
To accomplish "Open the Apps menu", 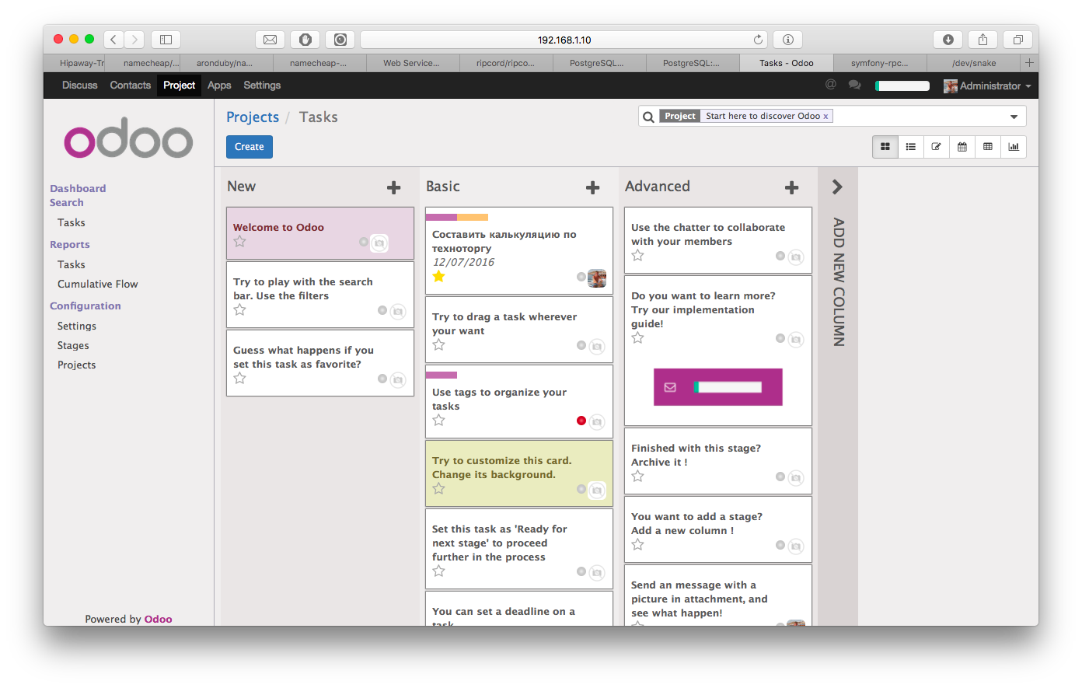I will click(x=219, y=86).
